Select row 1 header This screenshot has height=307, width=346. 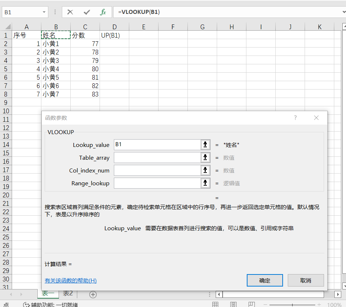click(6, 35)
